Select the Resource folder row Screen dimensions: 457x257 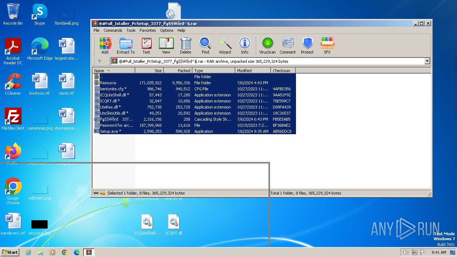click(195, 83)
